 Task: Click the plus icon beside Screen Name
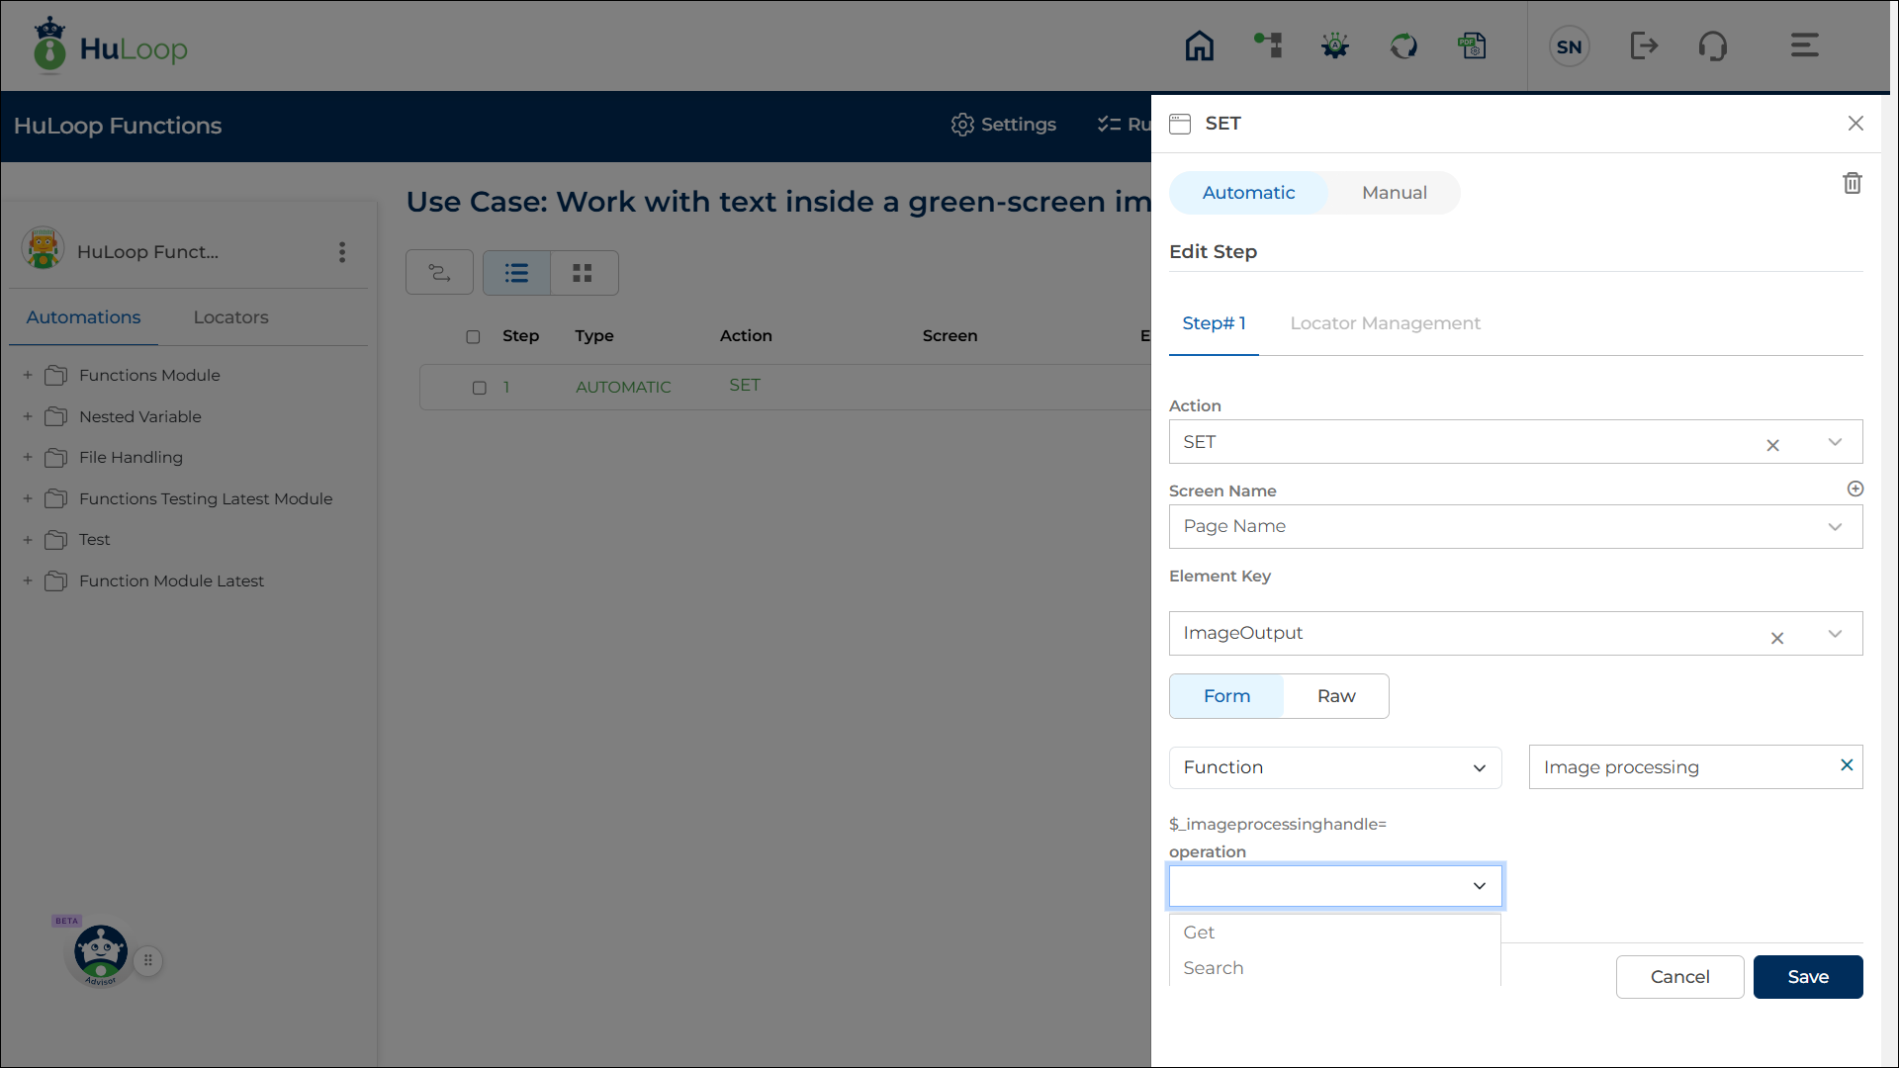1854,489
